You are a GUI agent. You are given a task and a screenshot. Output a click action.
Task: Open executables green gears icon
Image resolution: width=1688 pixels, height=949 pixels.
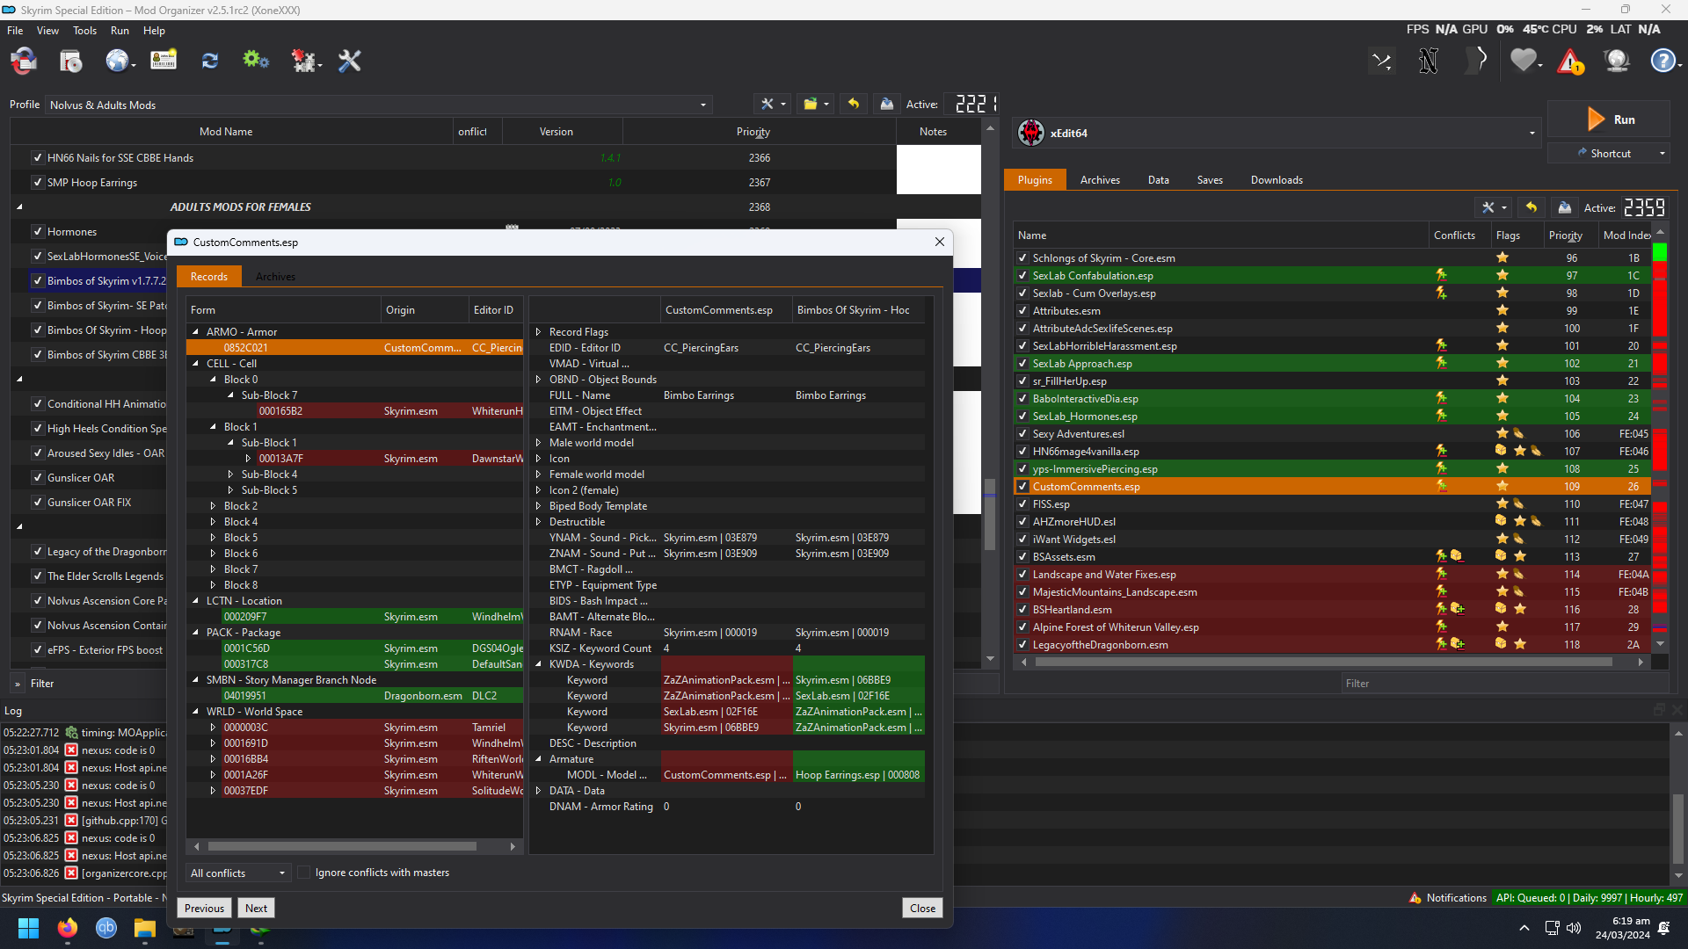tap(256, 60)
